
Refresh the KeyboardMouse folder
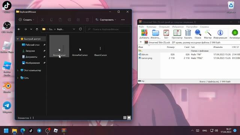click(80, 29)
